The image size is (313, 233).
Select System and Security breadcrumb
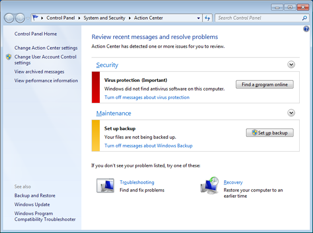coord(104,18)
